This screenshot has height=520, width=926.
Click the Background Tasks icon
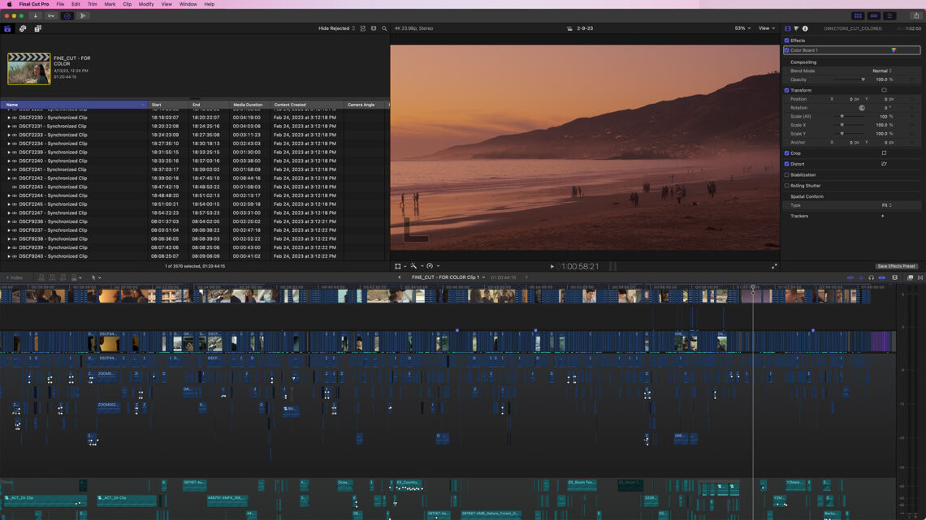pos(67,15)
